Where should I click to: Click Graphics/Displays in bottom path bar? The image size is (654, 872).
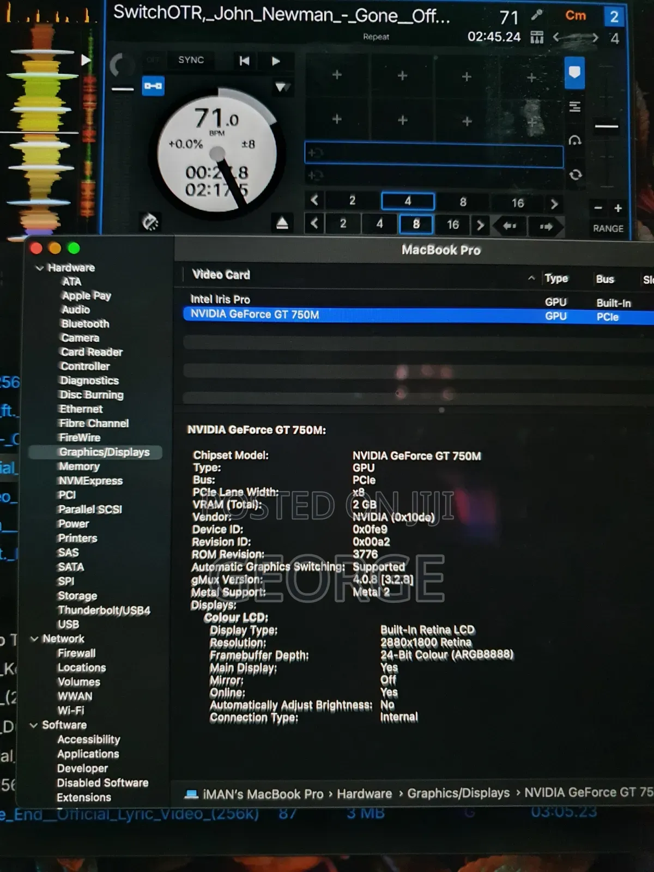click(x=458, y=794)
